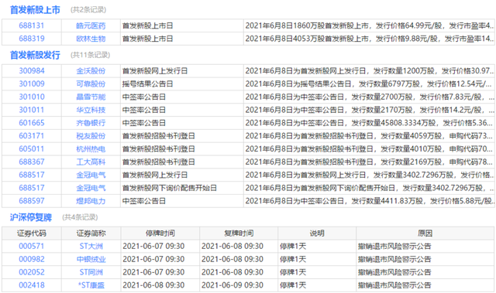The height and width of the screenshot is (293, 496).
Task: Open 金冠电气 in 网下询价配售开始日 row
Action: click(x=91, y=188)
